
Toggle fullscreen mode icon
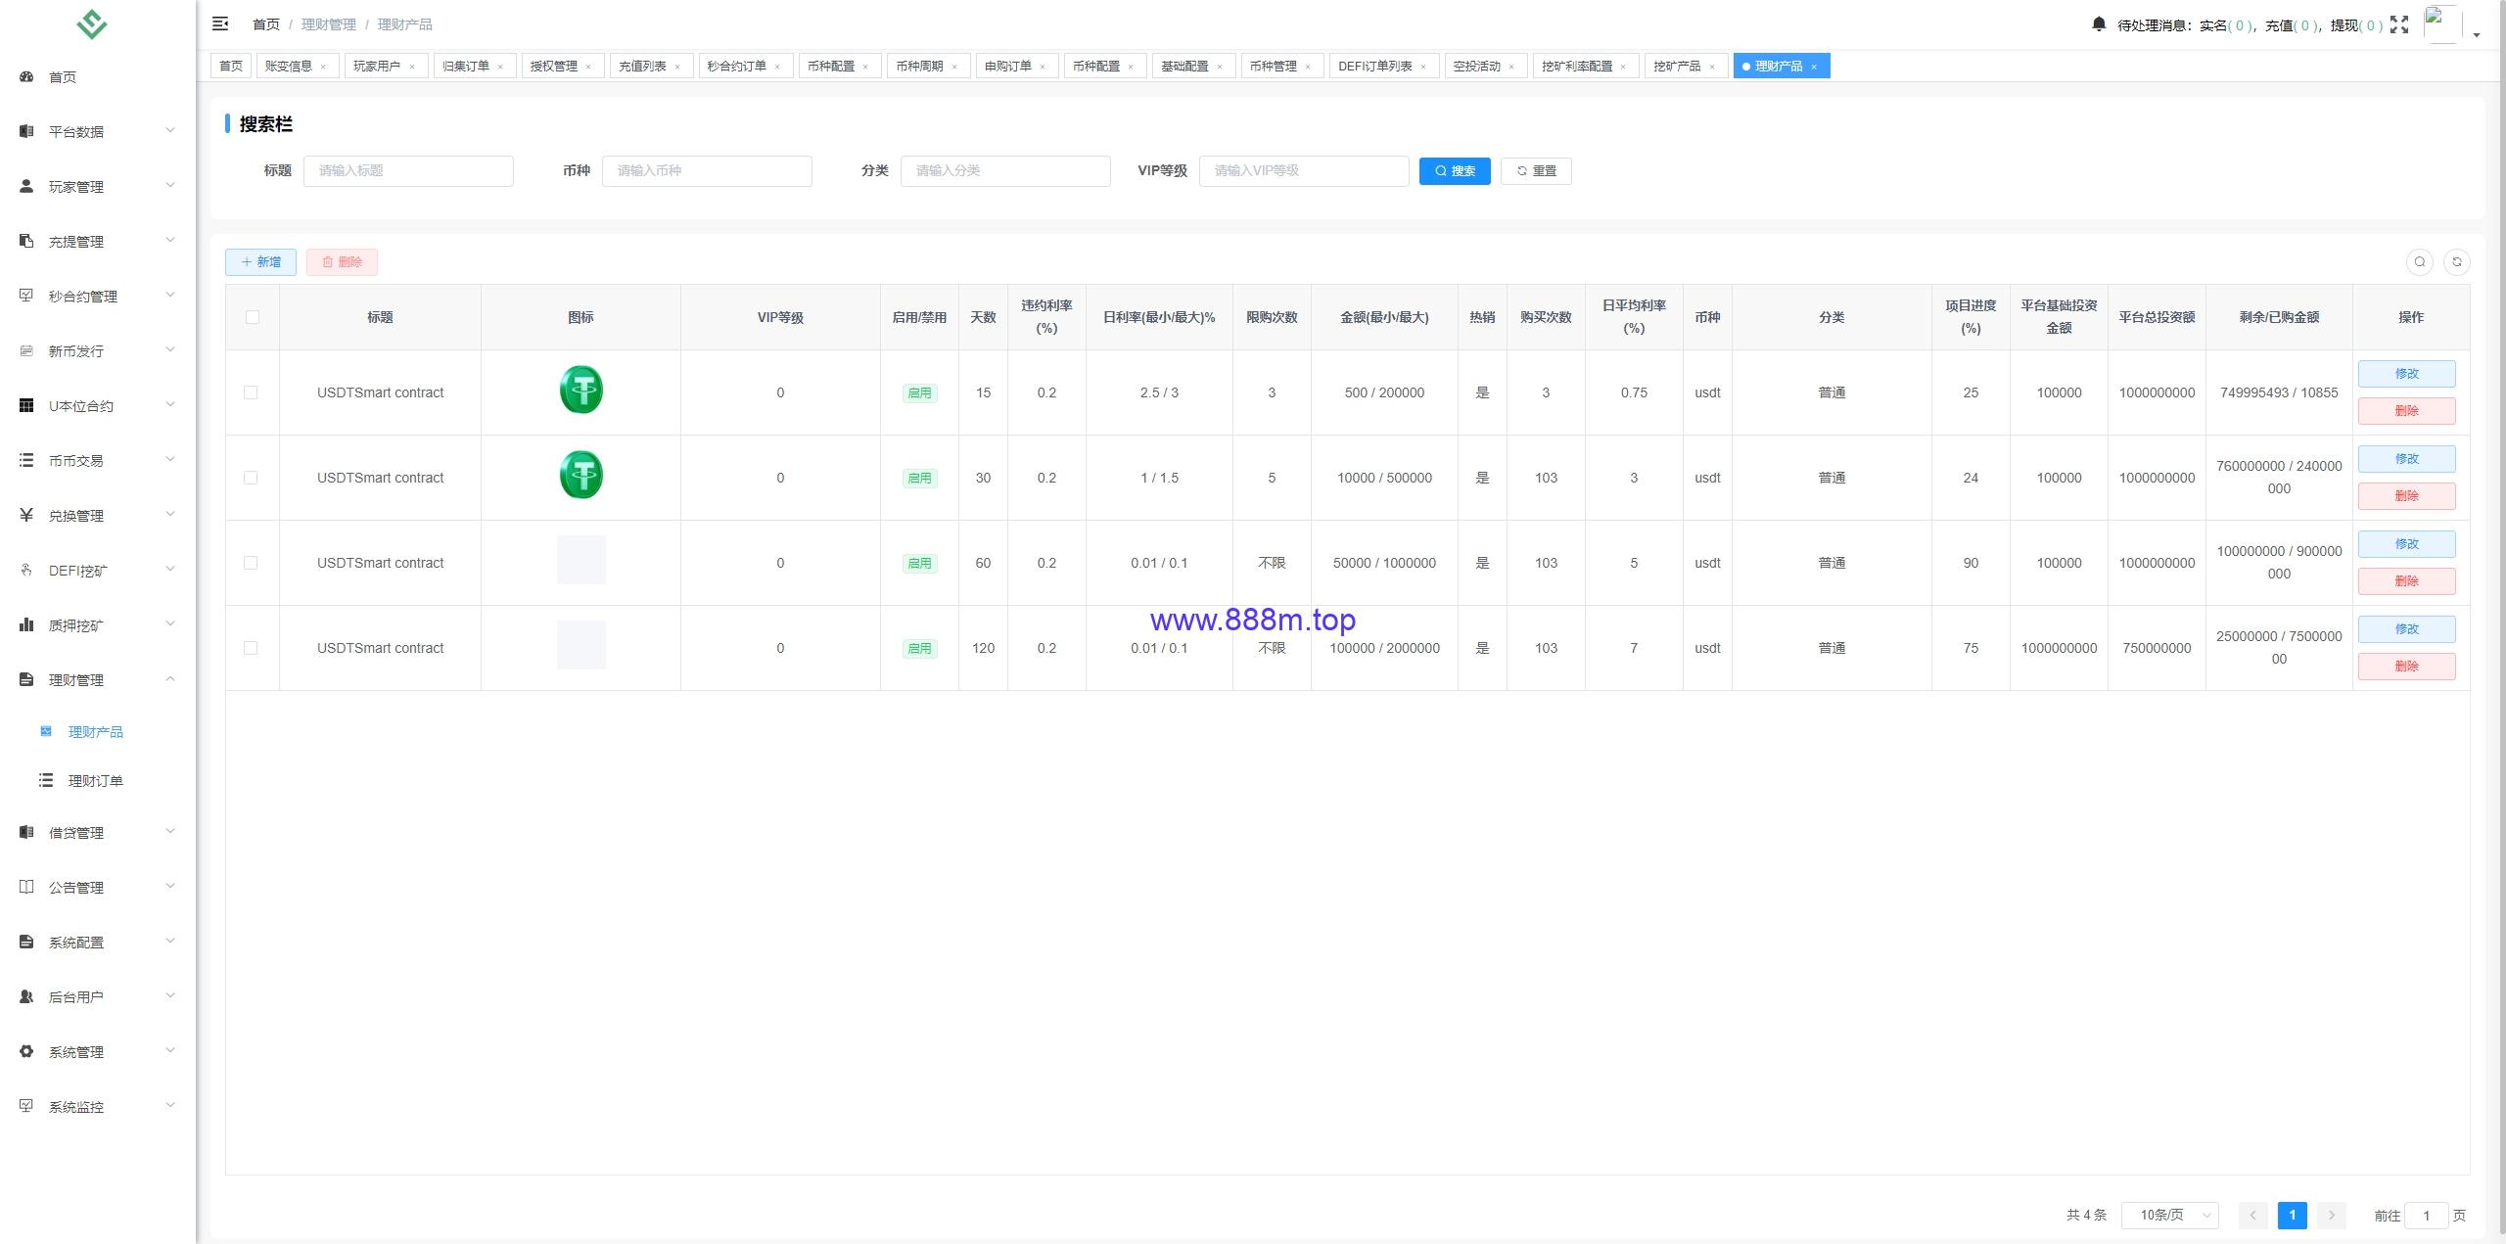(2399, 24)
